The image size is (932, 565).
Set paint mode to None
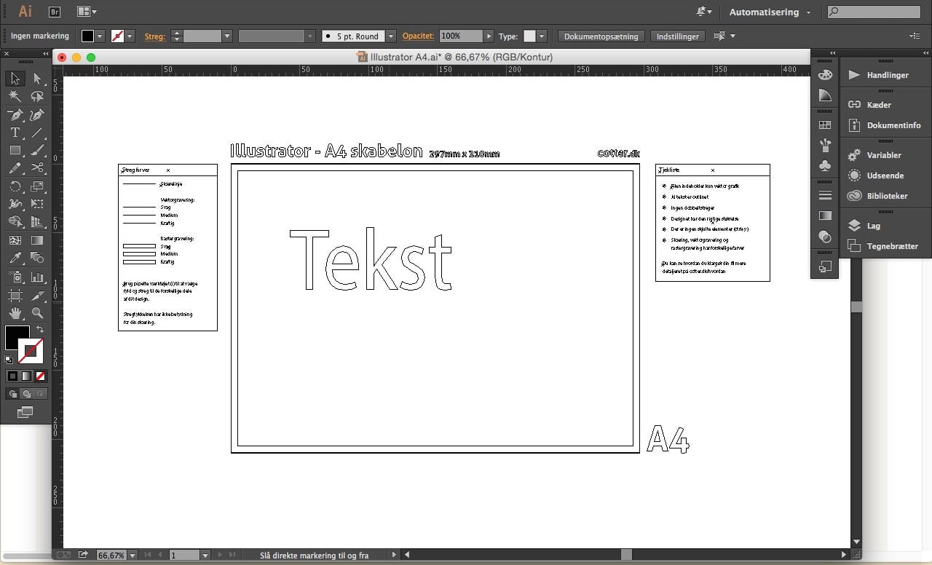(41, 376)
